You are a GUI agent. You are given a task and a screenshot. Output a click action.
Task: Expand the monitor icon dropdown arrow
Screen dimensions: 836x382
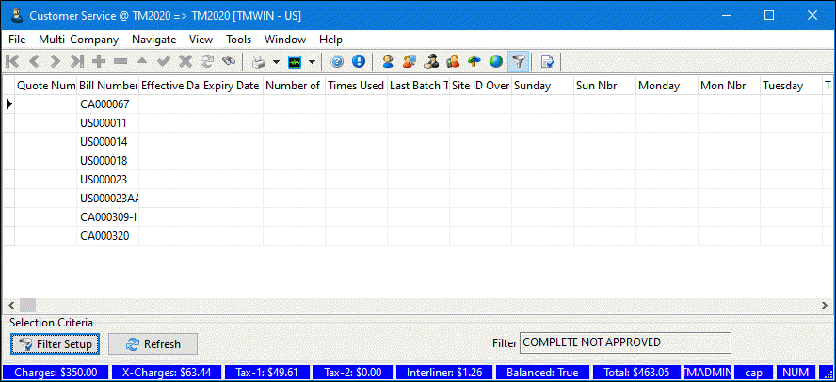(312, 62)
